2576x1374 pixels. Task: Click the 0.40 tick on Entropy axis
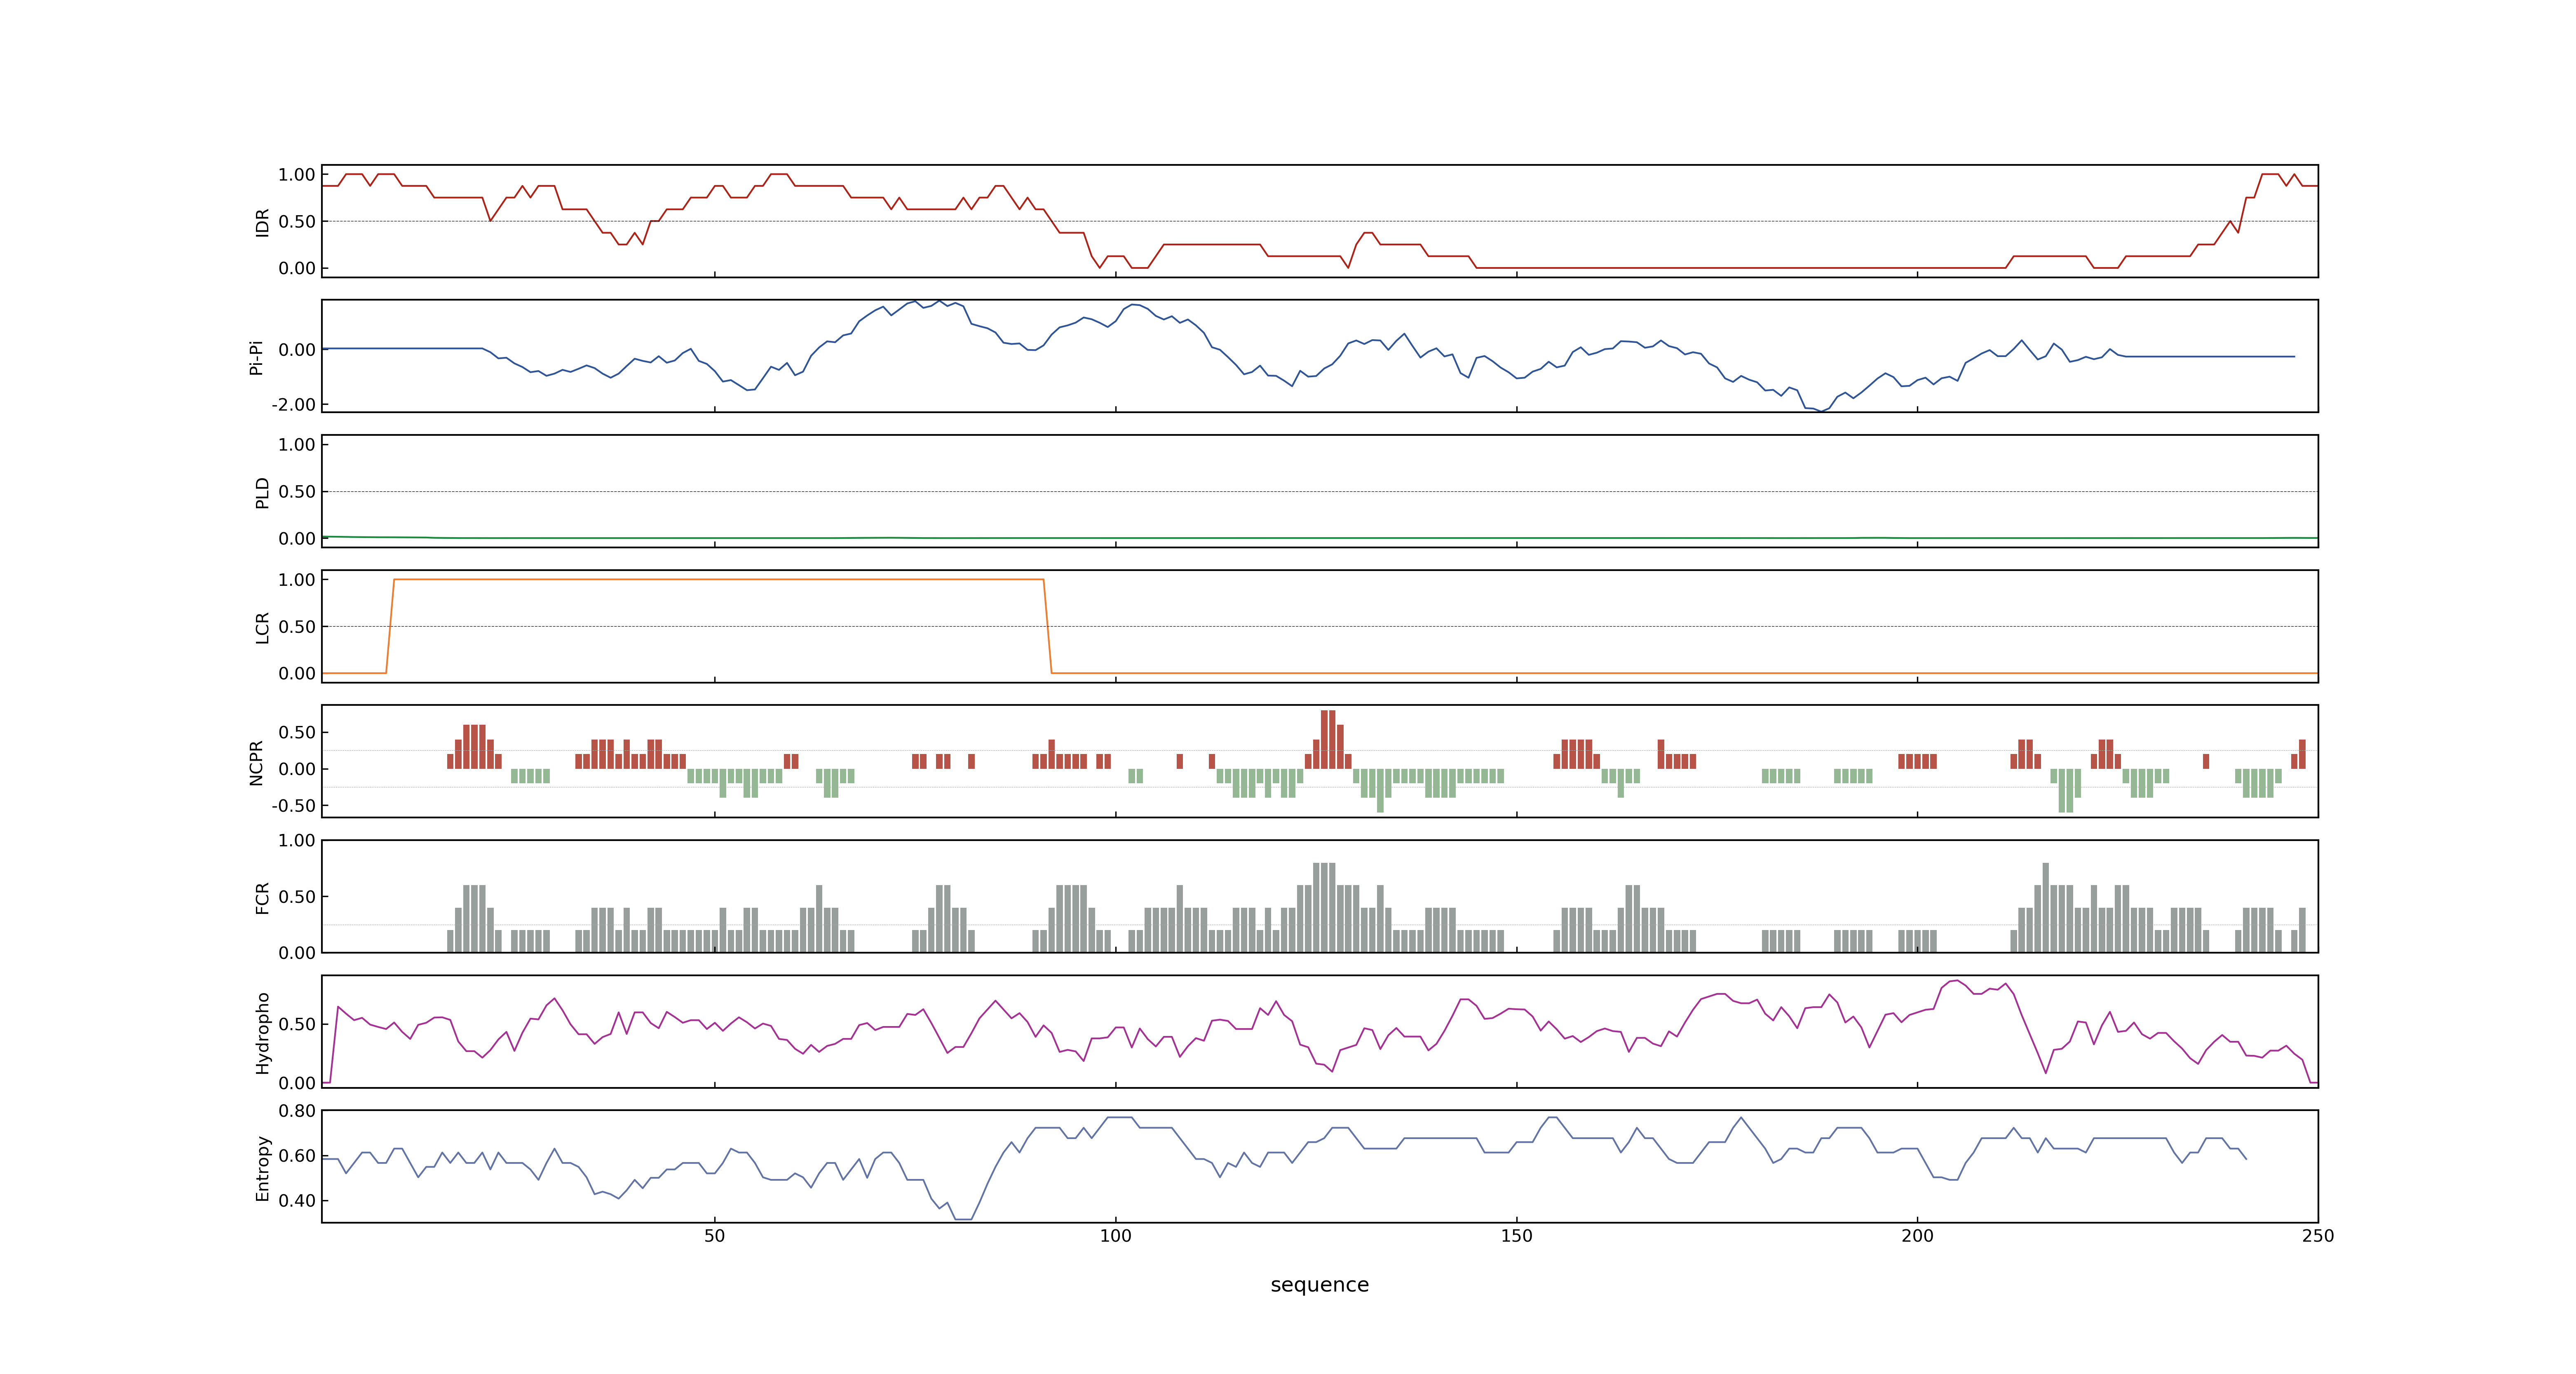pyautogui.click(x=297, y=1201)
